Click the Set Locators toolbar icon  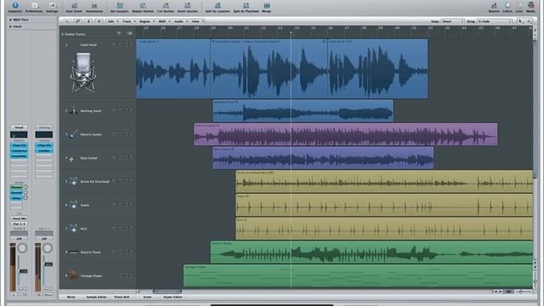tap(120, 7)
